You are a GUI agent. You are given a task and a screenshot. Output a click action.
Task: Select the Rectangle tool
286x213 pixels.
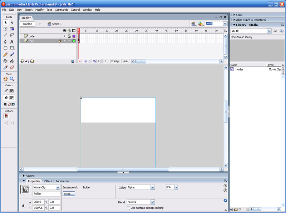(x=12, y=48)
